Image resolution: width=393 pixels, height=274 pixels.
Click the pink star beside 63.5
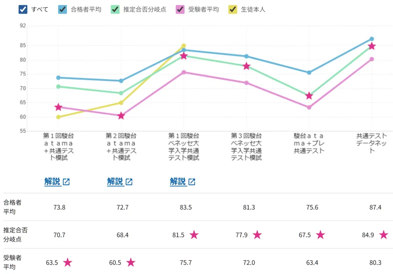coord(67,263)
